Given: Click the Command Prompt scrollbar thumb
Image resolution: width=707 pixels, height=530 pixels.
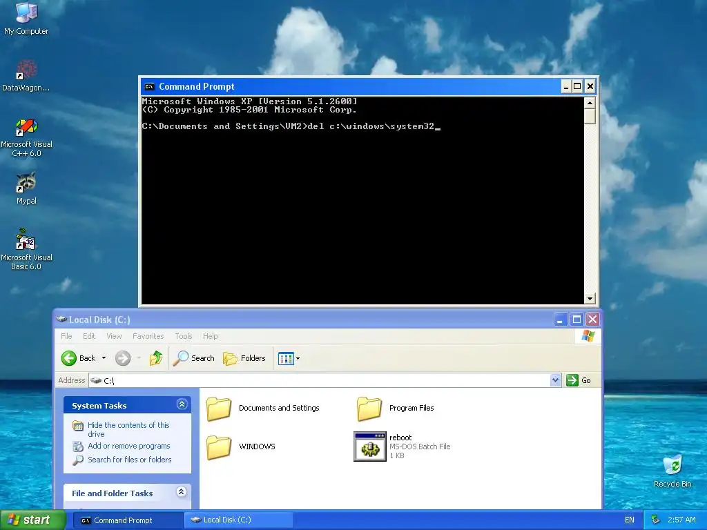Looking at the screenshot, I should (x=590, y=116).
